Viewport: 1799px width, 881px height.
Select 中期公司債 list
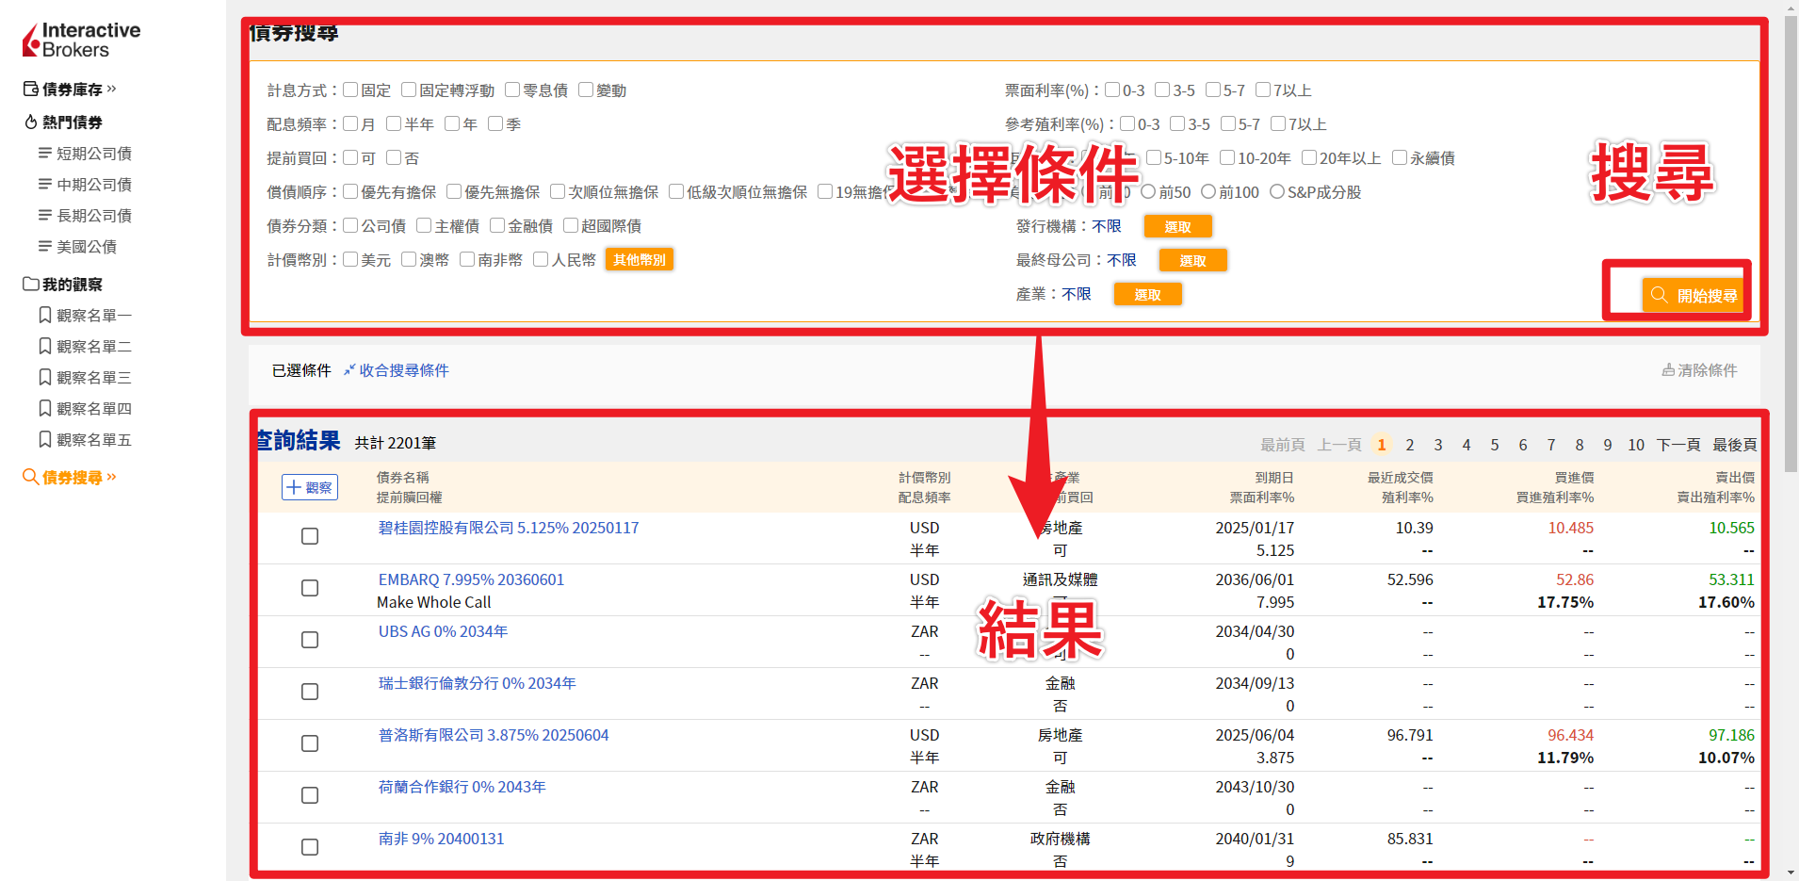coord(85,185)
